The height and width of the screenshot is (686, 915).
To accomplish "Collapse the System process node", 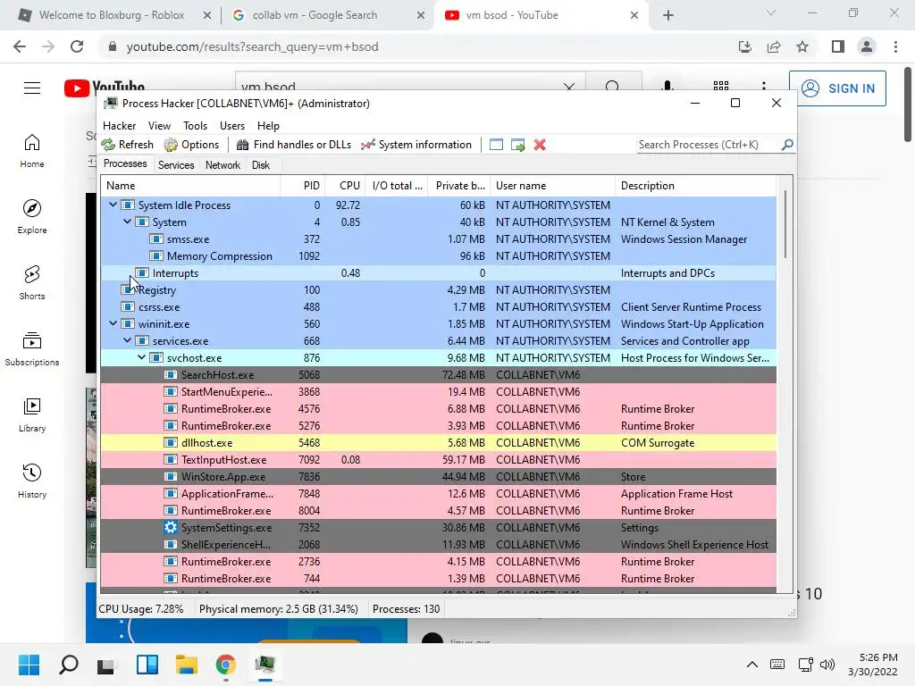I will [127, 222].
